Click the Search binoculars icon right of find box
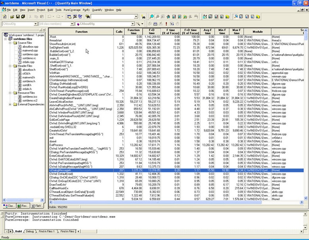Viewport: 309px width, 240px height. click(x=143, y=17)
